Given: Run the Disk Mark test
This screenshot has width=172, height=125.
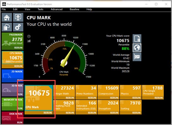Looking at the screenshot, I should (x=20, y=122).
